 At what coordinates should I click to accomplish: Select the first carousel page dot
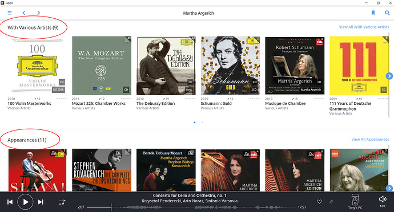click(195, 123)
